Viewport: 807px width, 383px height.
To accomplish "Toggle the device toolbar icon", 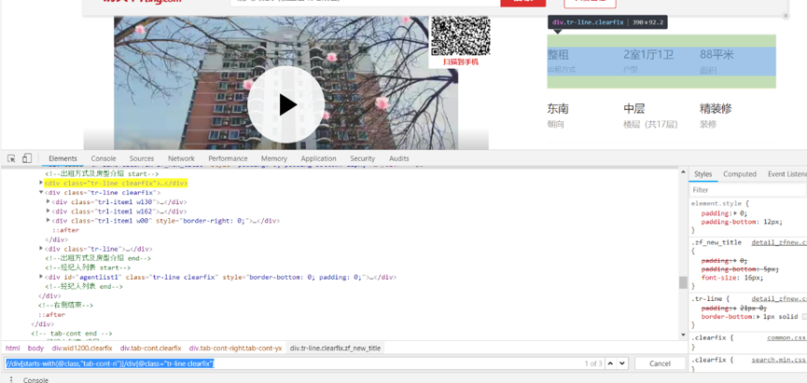I will pos(27,158).
